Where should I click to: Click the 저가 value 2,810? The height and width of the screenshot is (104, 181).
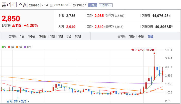click(99, 27)
